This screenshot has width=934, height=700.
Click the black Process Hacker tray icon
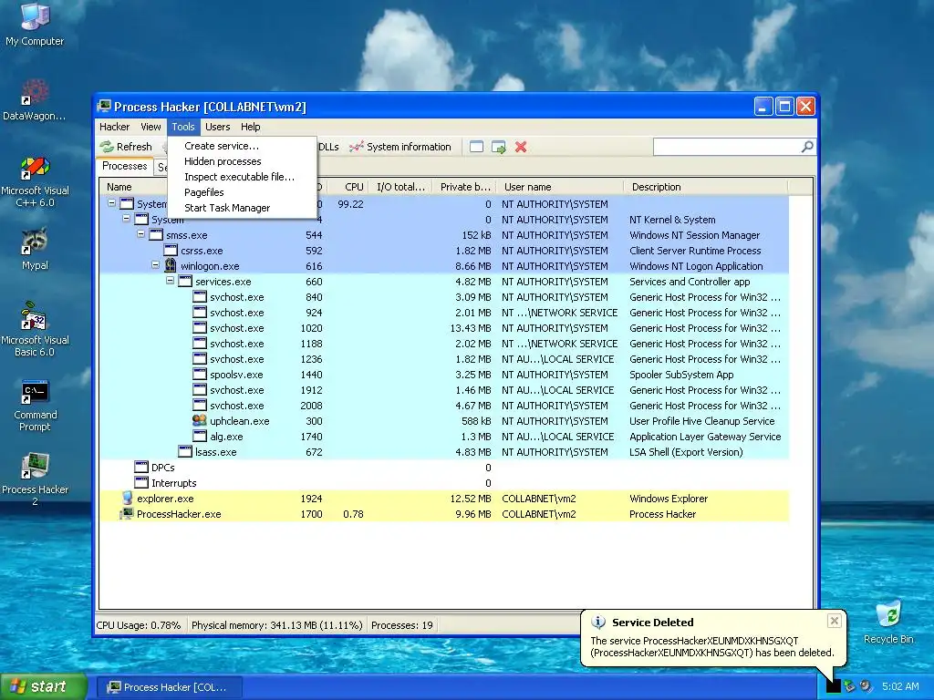tap(834, 685)
